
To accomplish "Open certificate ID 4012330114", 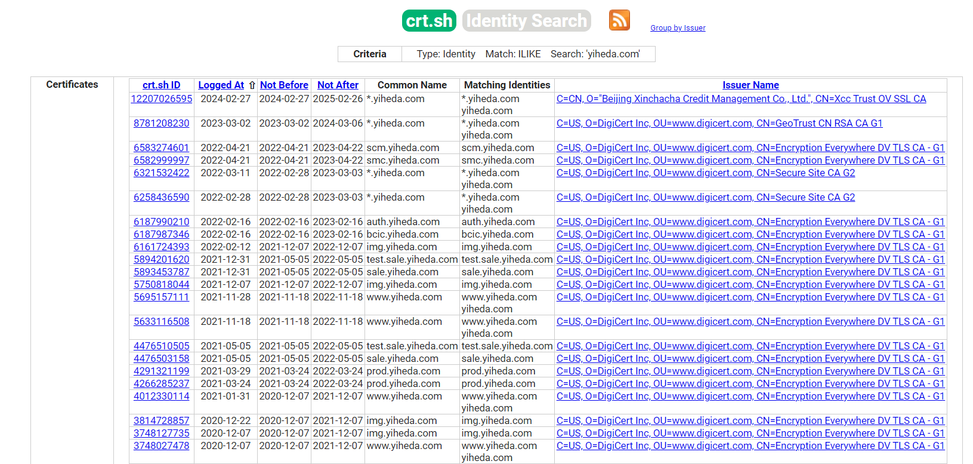I will 162,397.
